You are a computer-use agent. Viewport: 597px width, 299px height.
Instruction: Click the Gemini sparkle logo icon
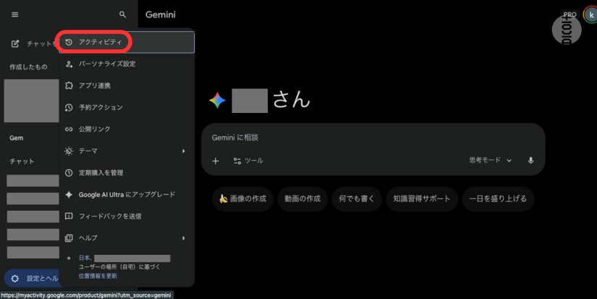[x=217, y=101]
